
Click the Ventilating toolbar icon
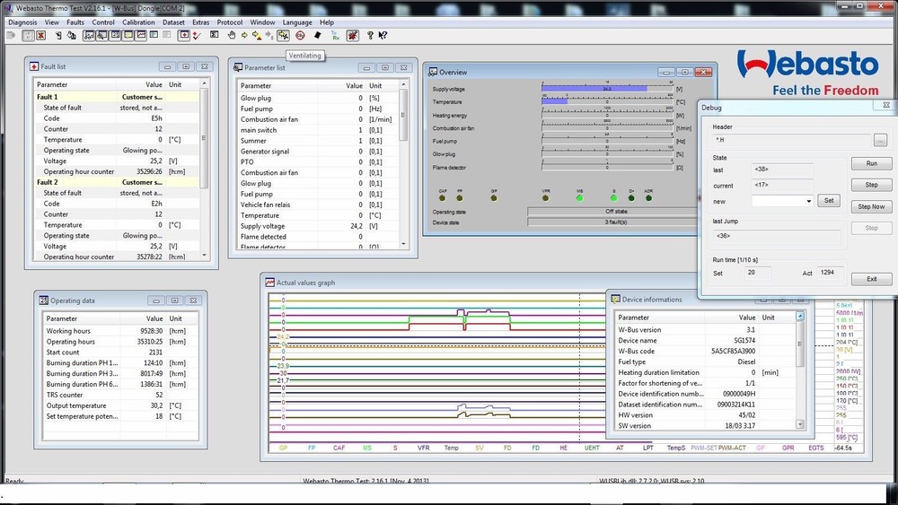point(283,36)
